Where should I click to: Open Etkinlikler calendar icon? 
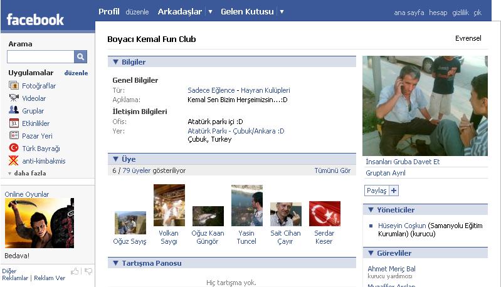tap(14, 123)
